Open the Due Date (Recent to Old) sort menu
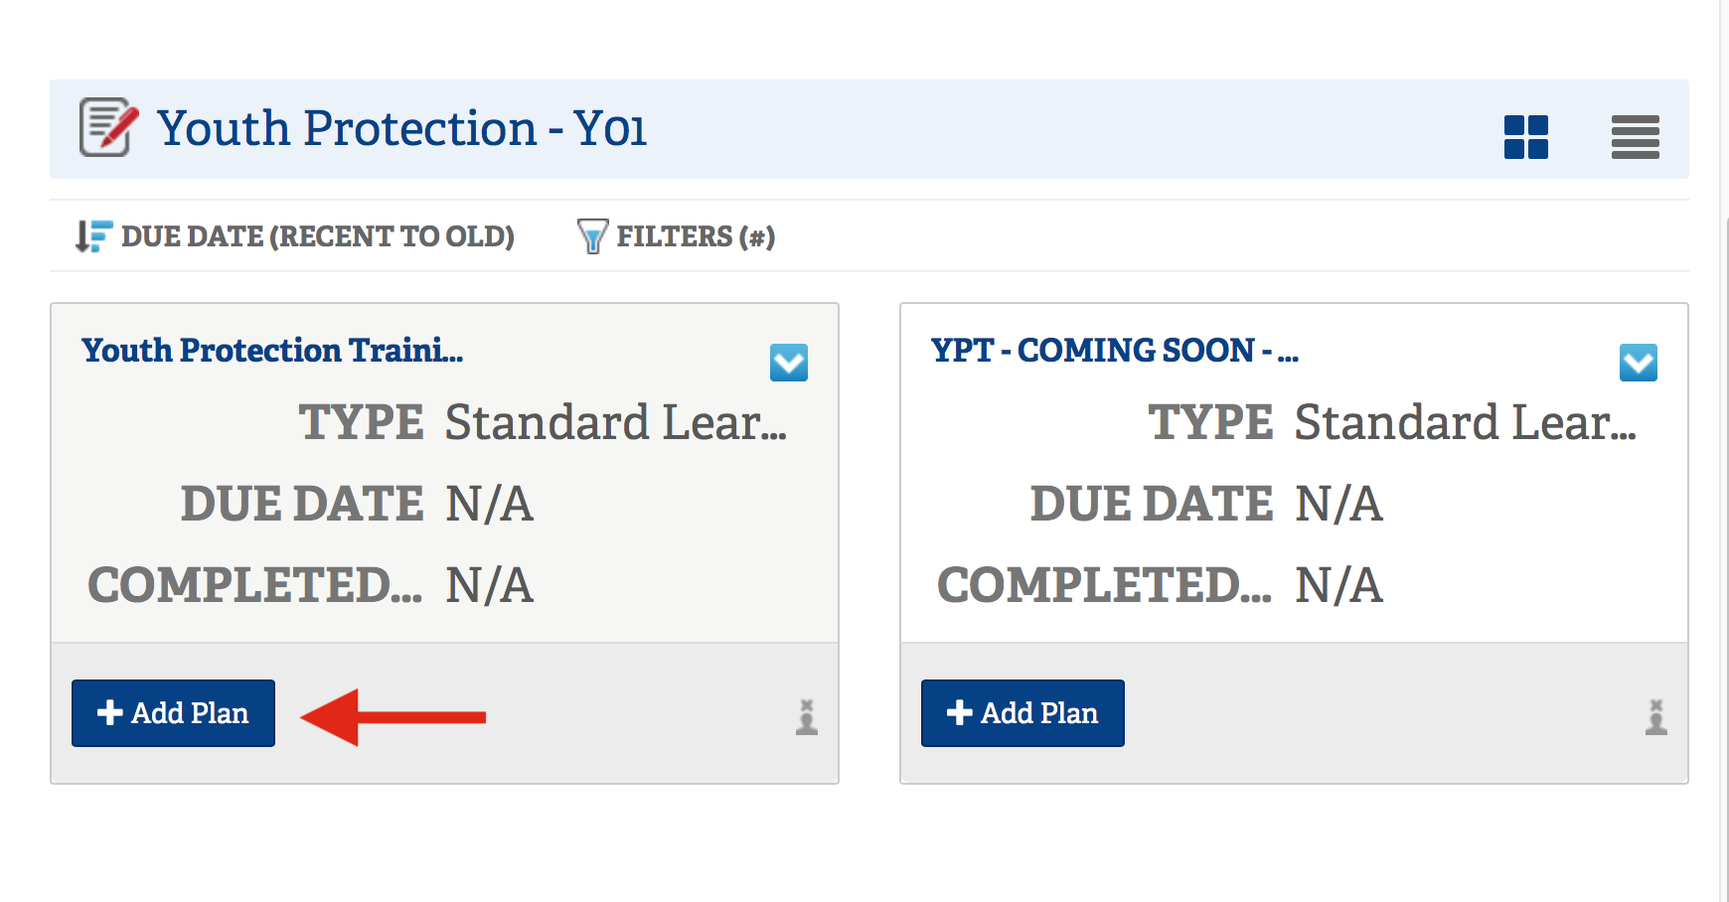 click(x=317, y=236)
